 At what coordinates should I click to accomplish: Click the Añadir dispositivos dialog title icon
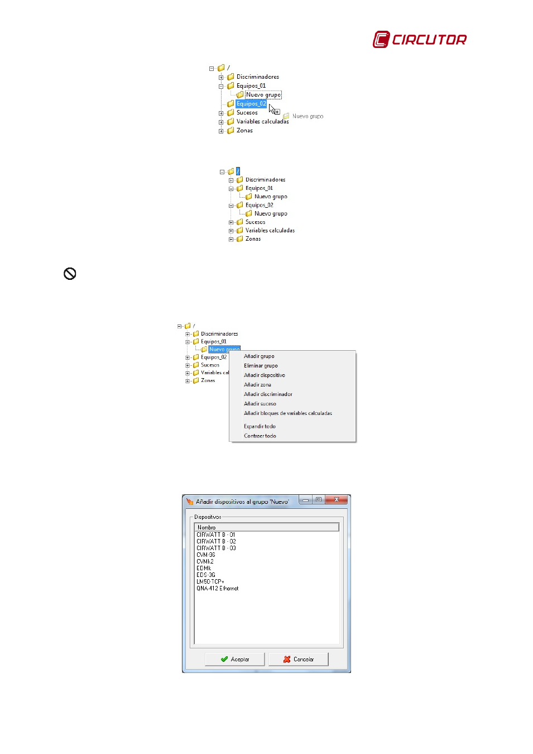pyautogui.click(x=190, y=502)
